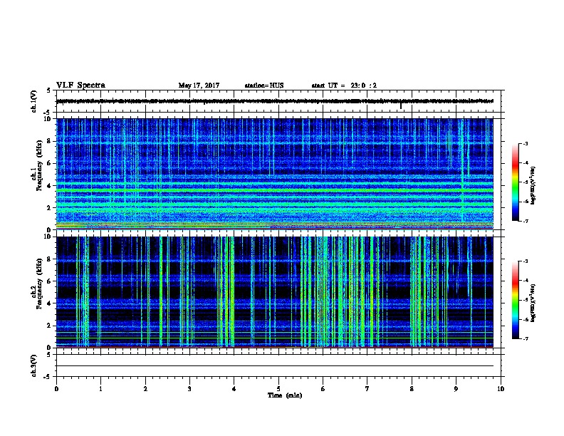Click the ch.2 spectrogram color scale bar
Screen dimensions: 564x436
(515, 300)
